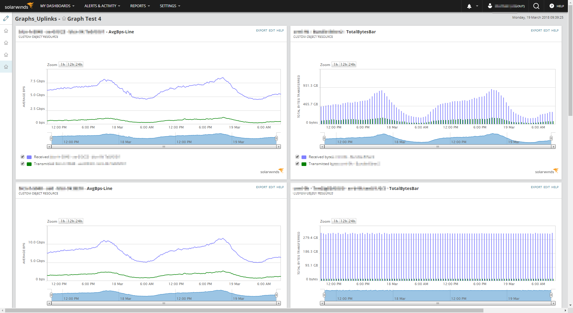This screenshot has height=313, width=573.
Task: Click Export on bottom AvgBps-Line widget
Action: tap(262, 187)
